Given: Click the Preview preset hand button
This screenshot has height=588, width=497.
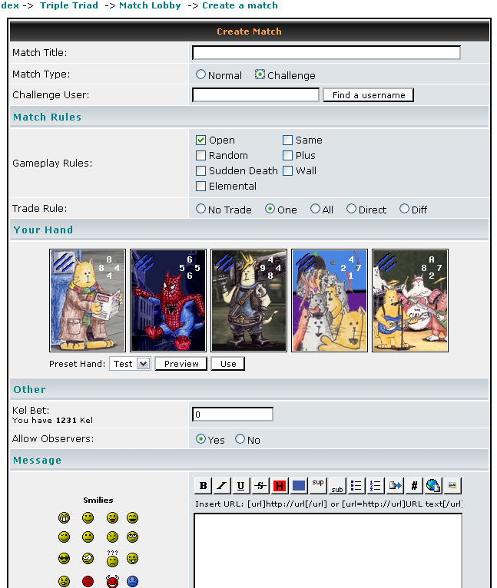Looking at the screenshot, I should 181,364.
